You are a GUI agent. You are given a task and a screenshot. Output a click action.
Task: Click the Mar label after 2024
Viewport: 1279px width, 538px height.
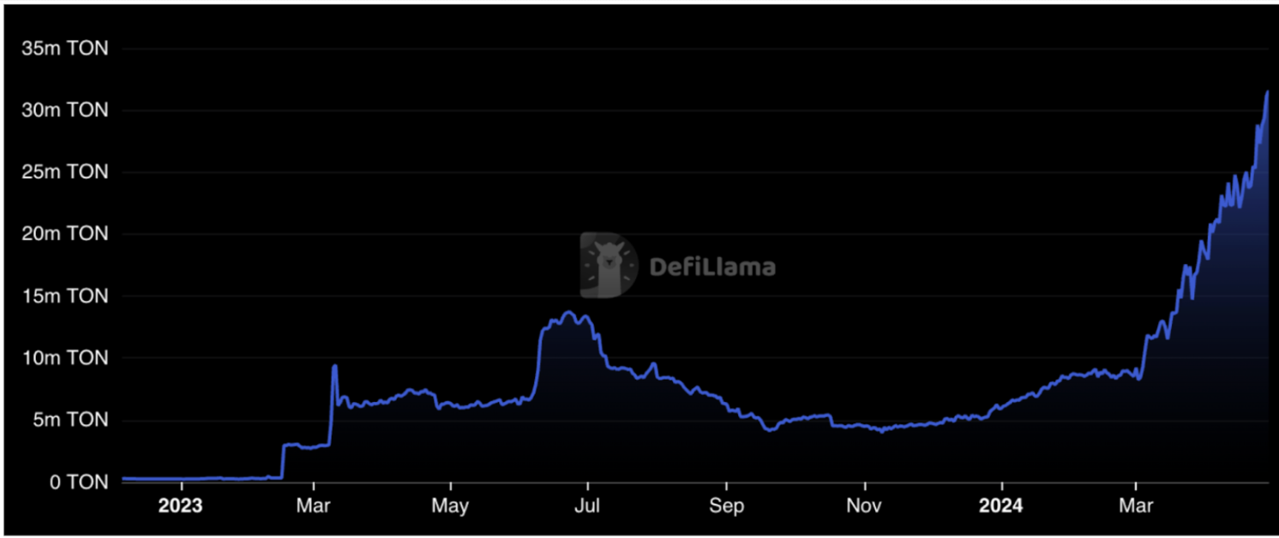tap(1135, 505)
